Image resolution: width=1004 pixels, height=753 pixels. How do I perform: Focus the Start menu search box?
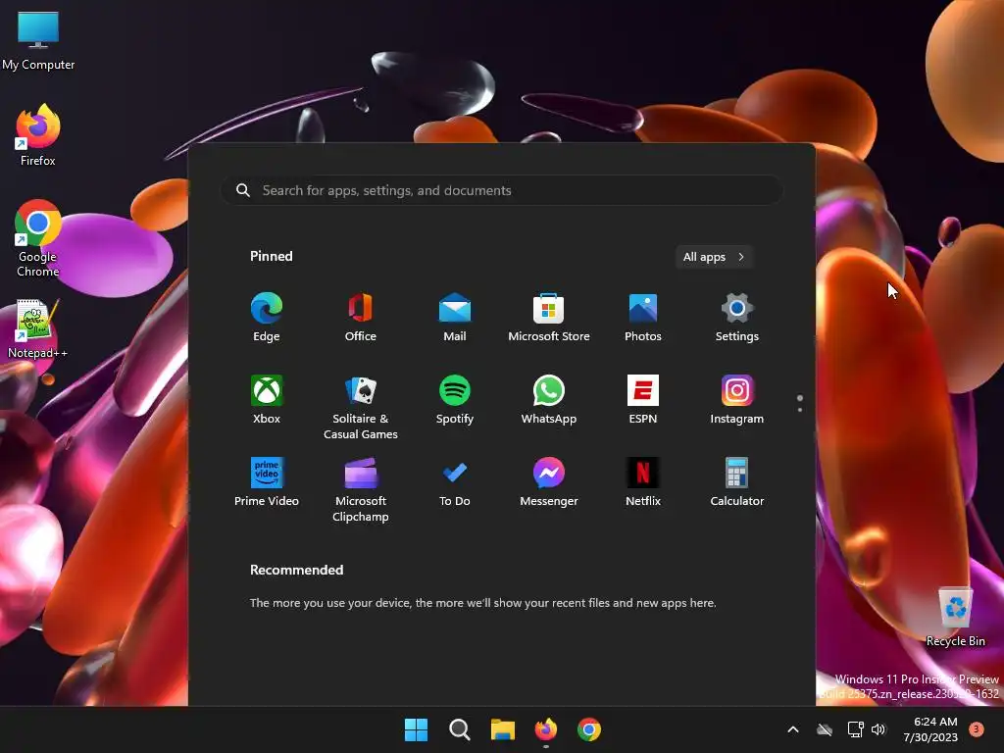click(x=502, y=190)
